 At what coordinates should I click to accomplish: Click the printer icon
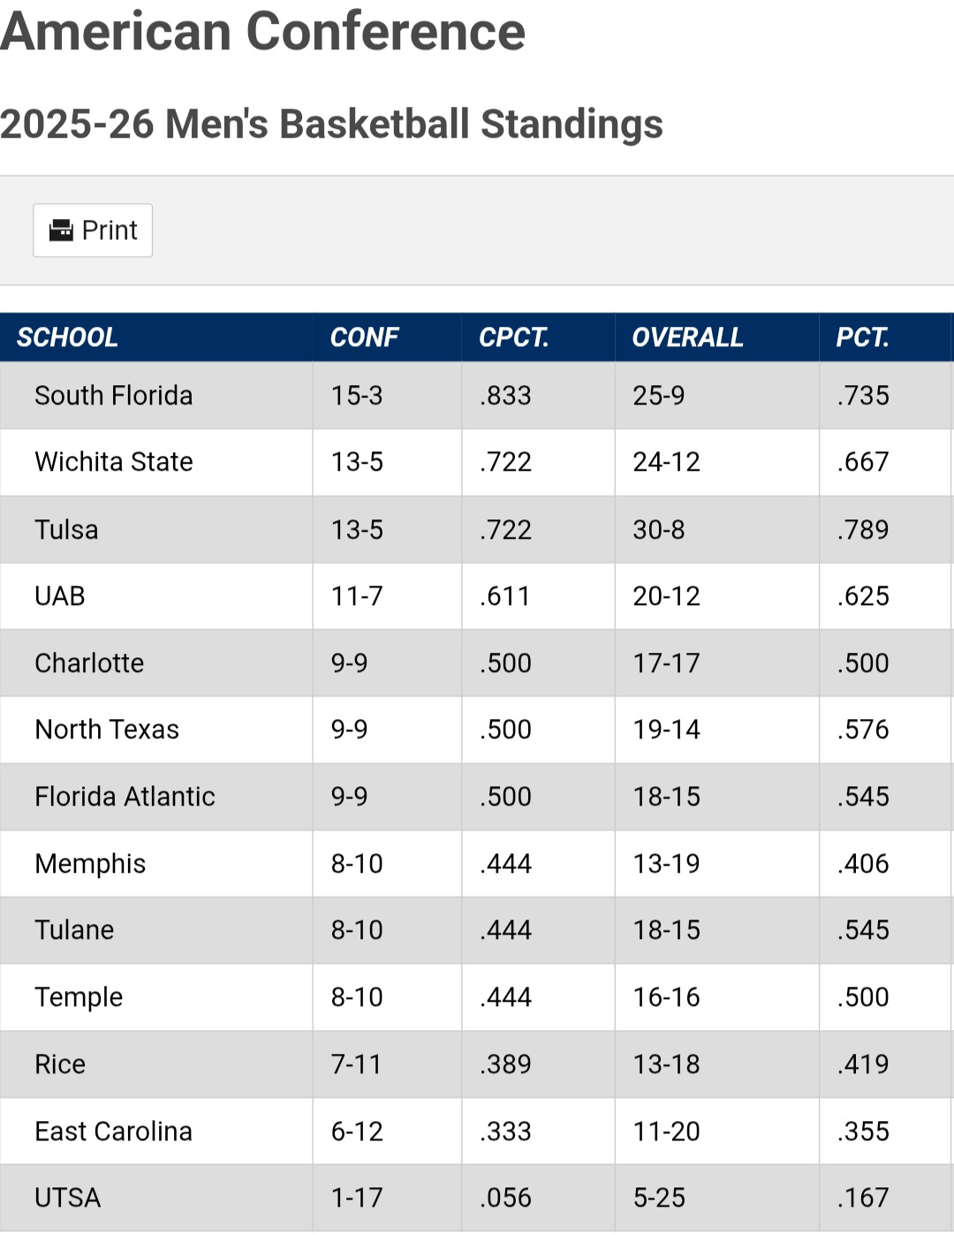point(61,231)
